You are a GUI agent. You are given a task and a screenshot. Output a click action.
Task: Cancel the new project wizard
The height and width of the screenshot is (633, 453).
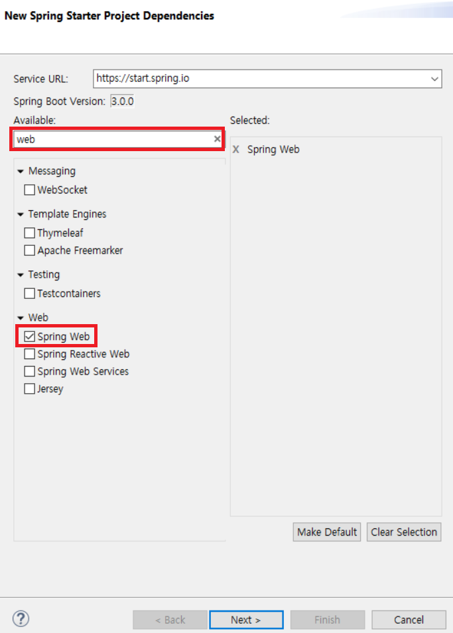409,619
